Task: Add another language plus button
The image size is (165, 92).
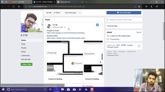Action: coord(139,46)
